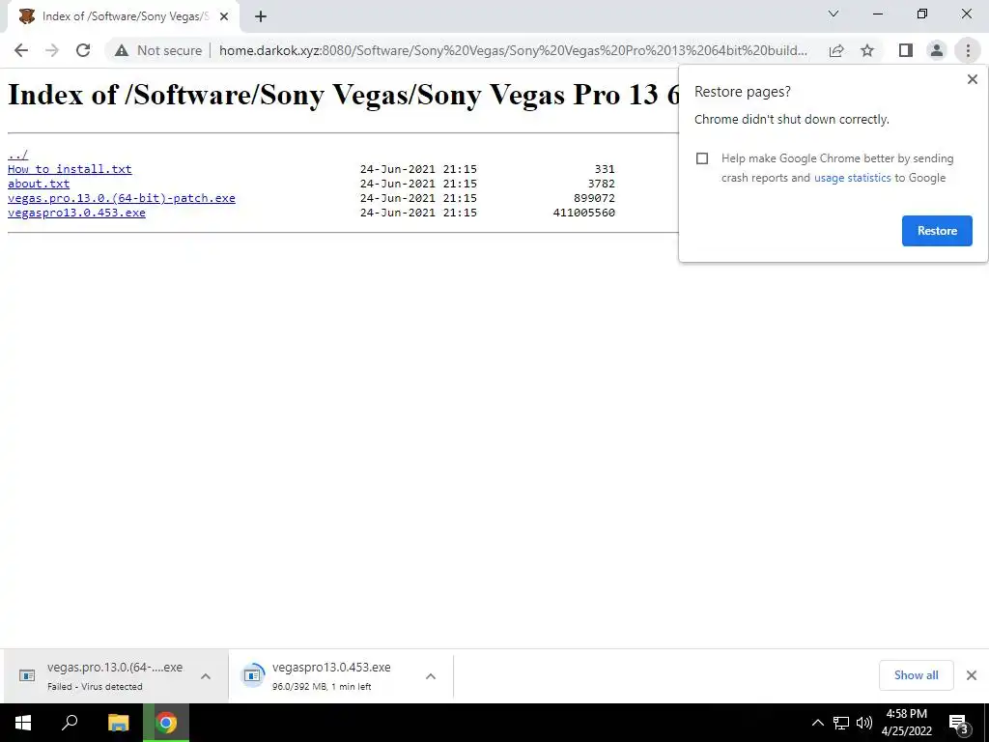Open the notification center icon
The height and width of the screenshot is (742, 989).
pyautogui.click(x=958, y=723)
